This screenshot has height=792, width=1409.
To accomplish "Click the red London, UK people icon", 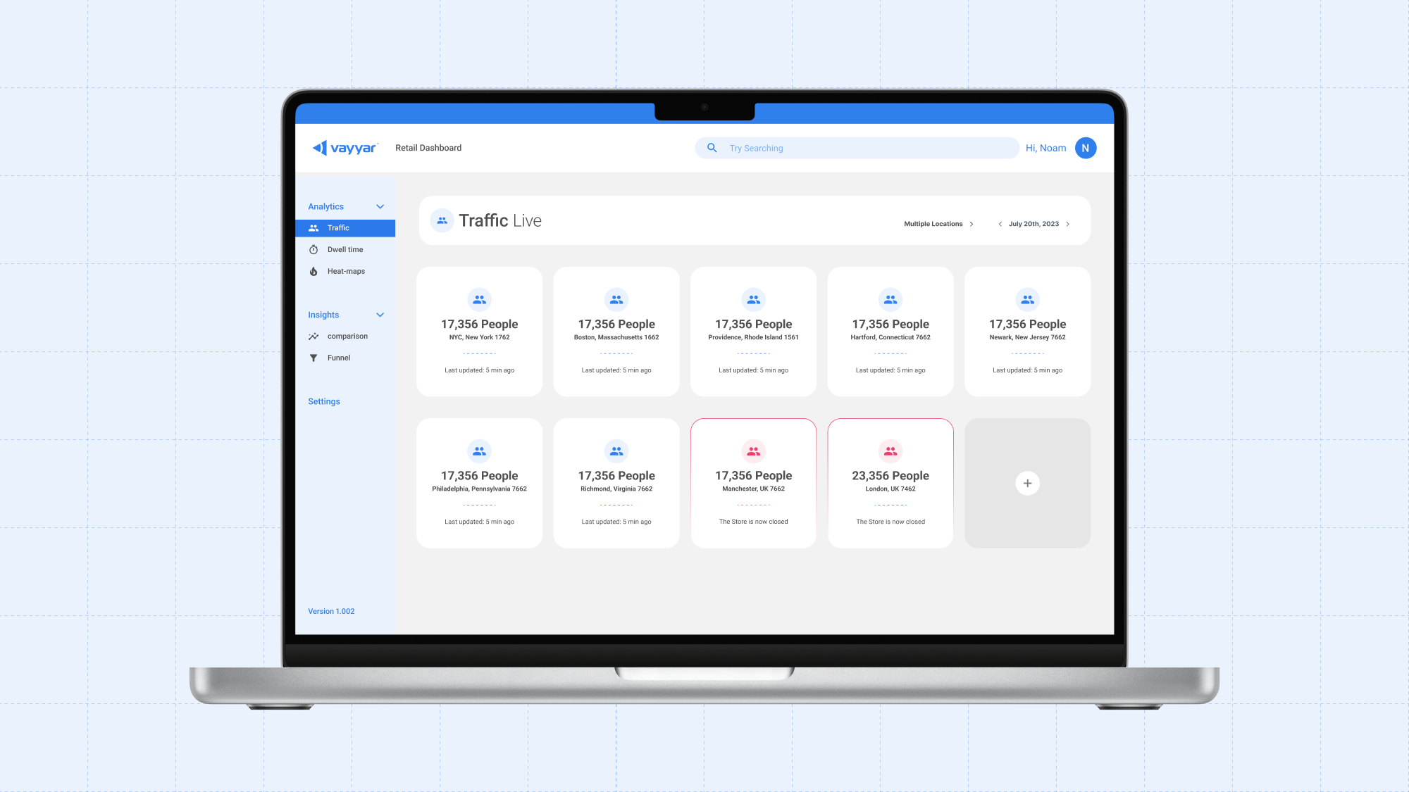I will pyautogui.click(x=890, y=451).
